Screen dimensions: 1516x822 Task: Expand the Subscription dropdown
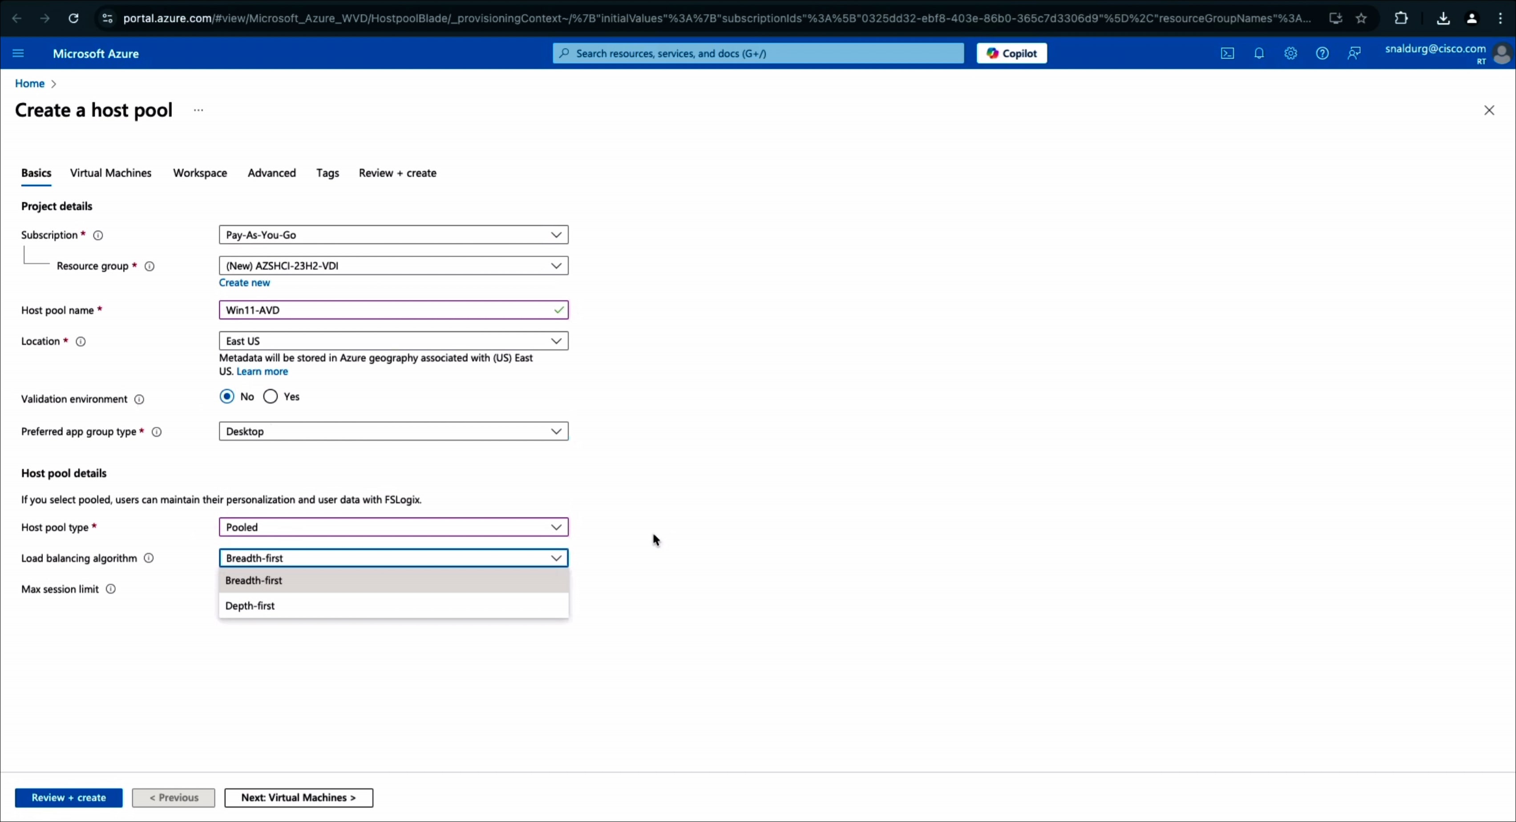coord(394,235)
